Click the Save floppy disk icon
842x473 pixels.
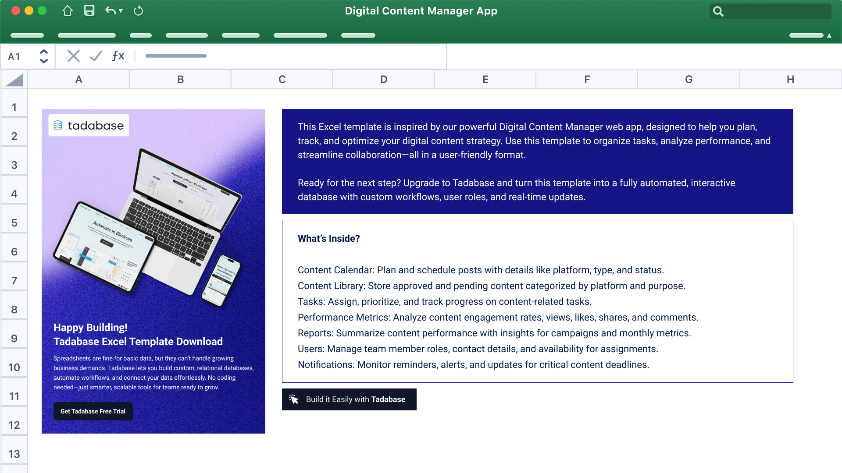tap(89, 11)
